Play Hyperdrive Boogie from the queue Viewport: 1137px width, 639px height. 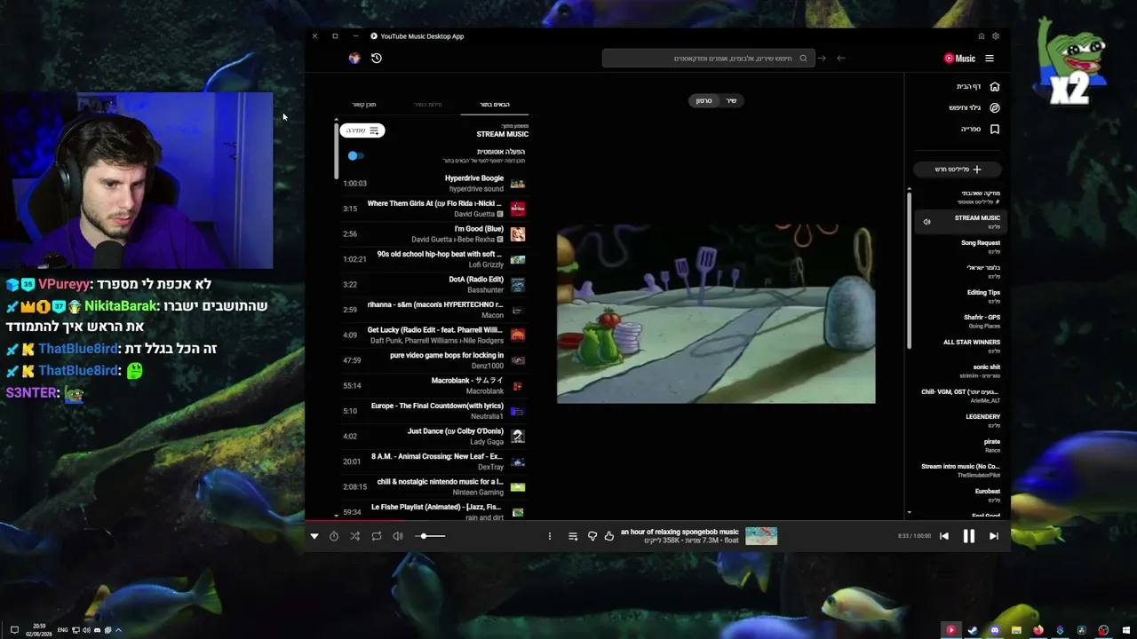pos(434,183)
